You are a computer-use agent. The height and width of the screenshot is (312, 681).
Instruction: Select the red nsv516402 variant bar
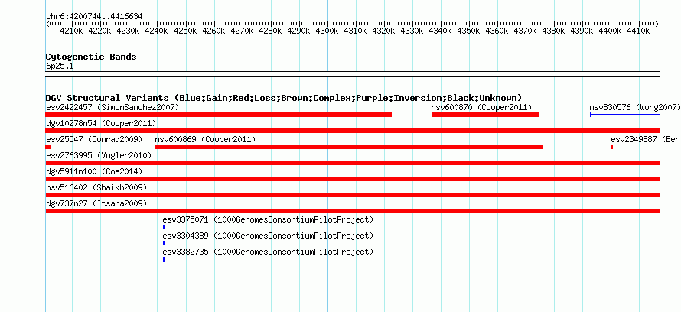(353, 195)
